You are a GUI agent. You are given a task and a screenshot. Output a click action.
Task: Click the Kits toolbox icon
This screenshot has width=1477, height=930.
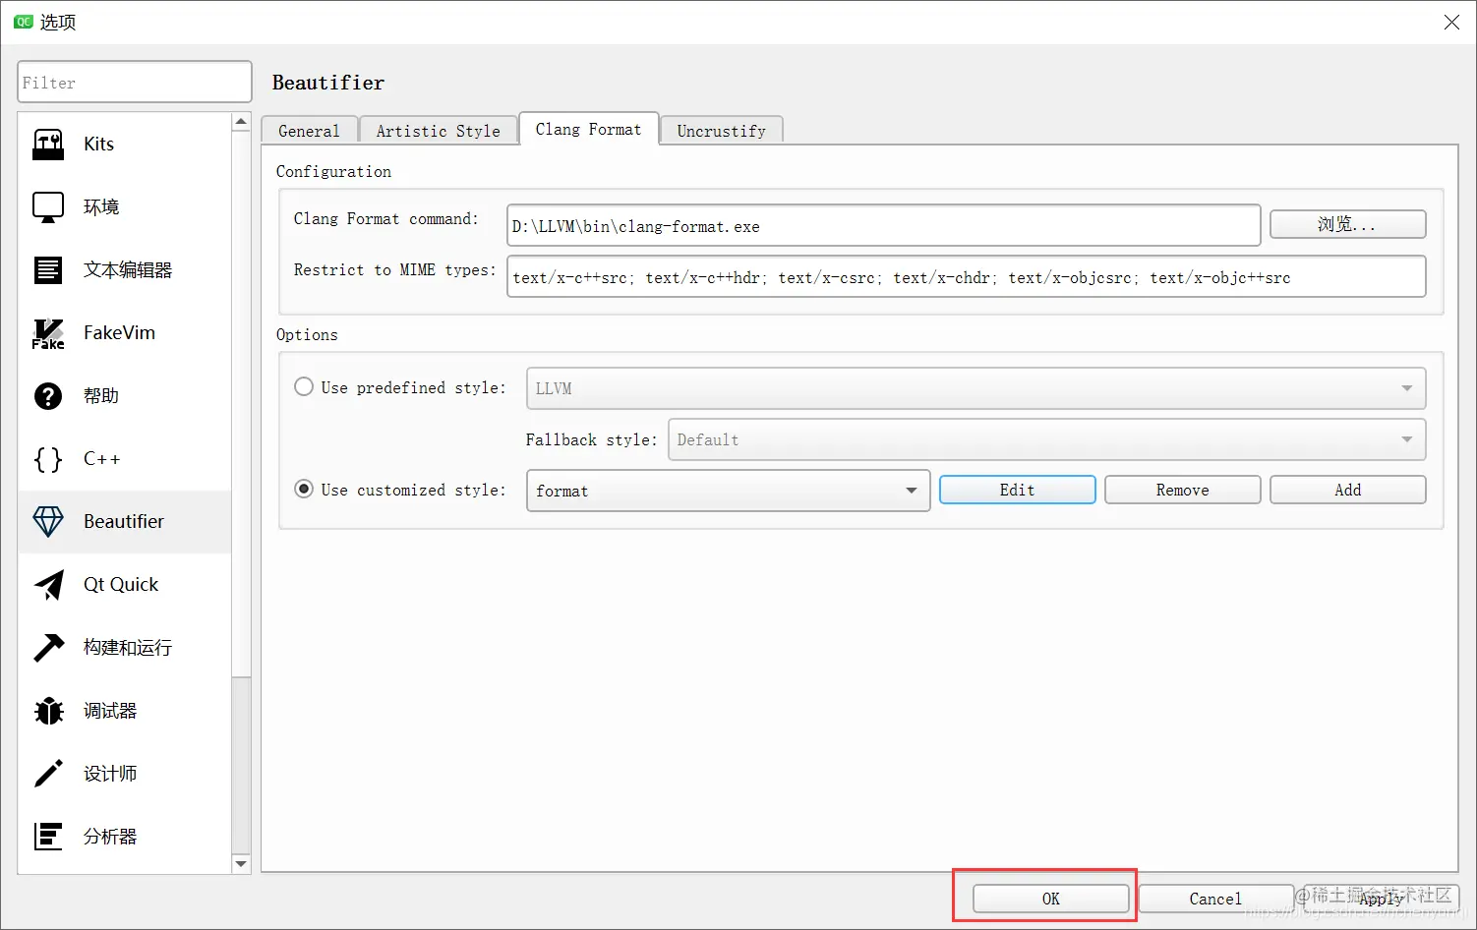point(48,145)
